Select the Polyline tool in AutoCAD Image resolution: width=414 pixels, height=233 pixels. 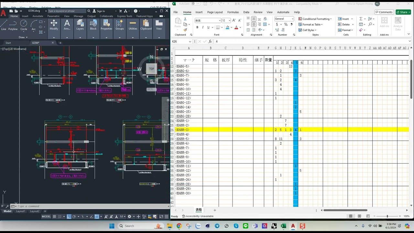click(13, 25)
